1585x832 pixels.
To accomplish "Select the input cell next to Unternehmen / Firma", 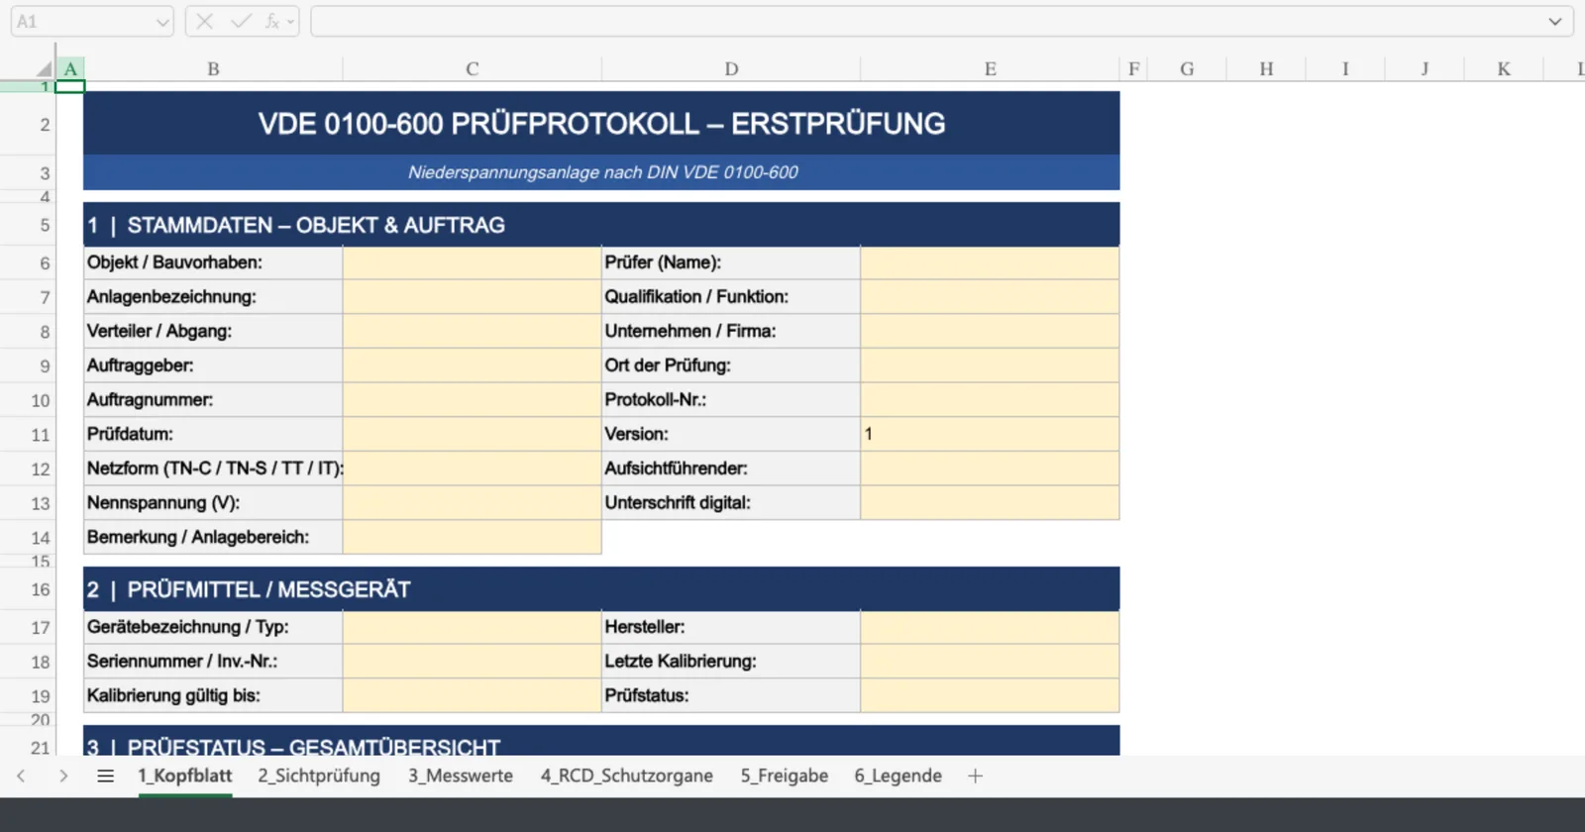I will [x=990, y=331].
